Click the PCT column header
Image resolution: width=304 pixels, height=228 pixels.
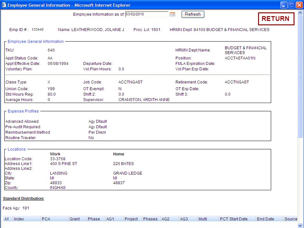point(224,219)
